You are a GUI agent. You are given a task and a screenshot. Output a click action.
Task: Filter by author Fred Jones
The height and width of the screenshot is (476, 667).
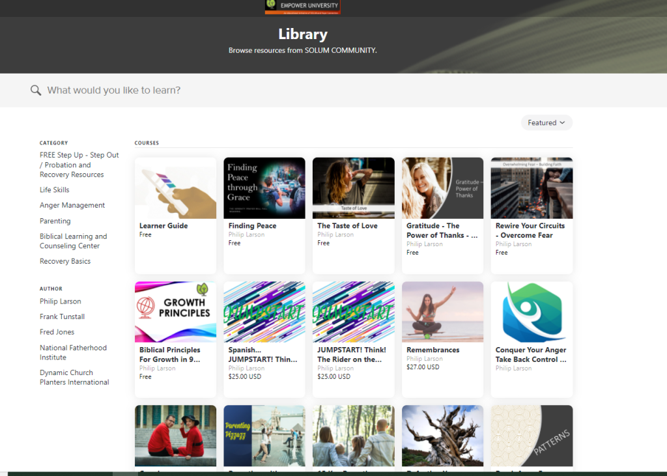click(x=57, y=333)
